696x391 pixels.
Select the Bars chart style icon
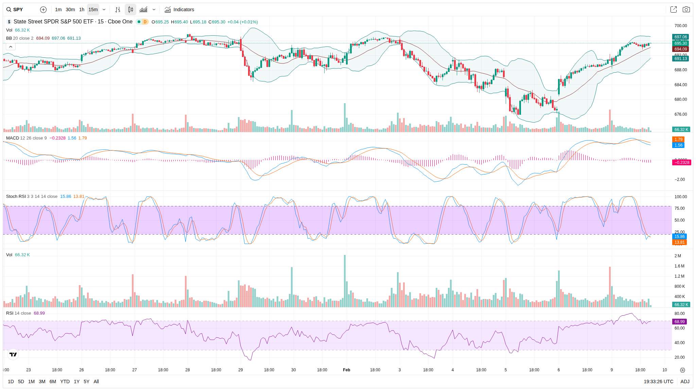[x=118, y=10]
